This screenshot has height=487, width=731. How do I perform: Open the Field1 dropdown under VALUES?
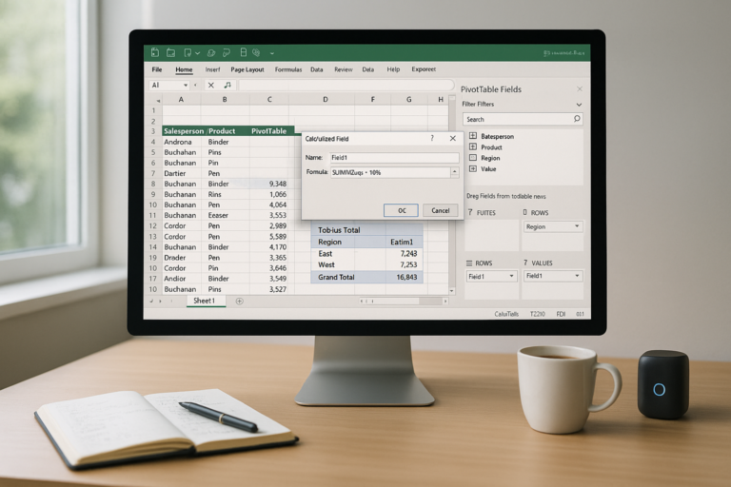[577, 276]
